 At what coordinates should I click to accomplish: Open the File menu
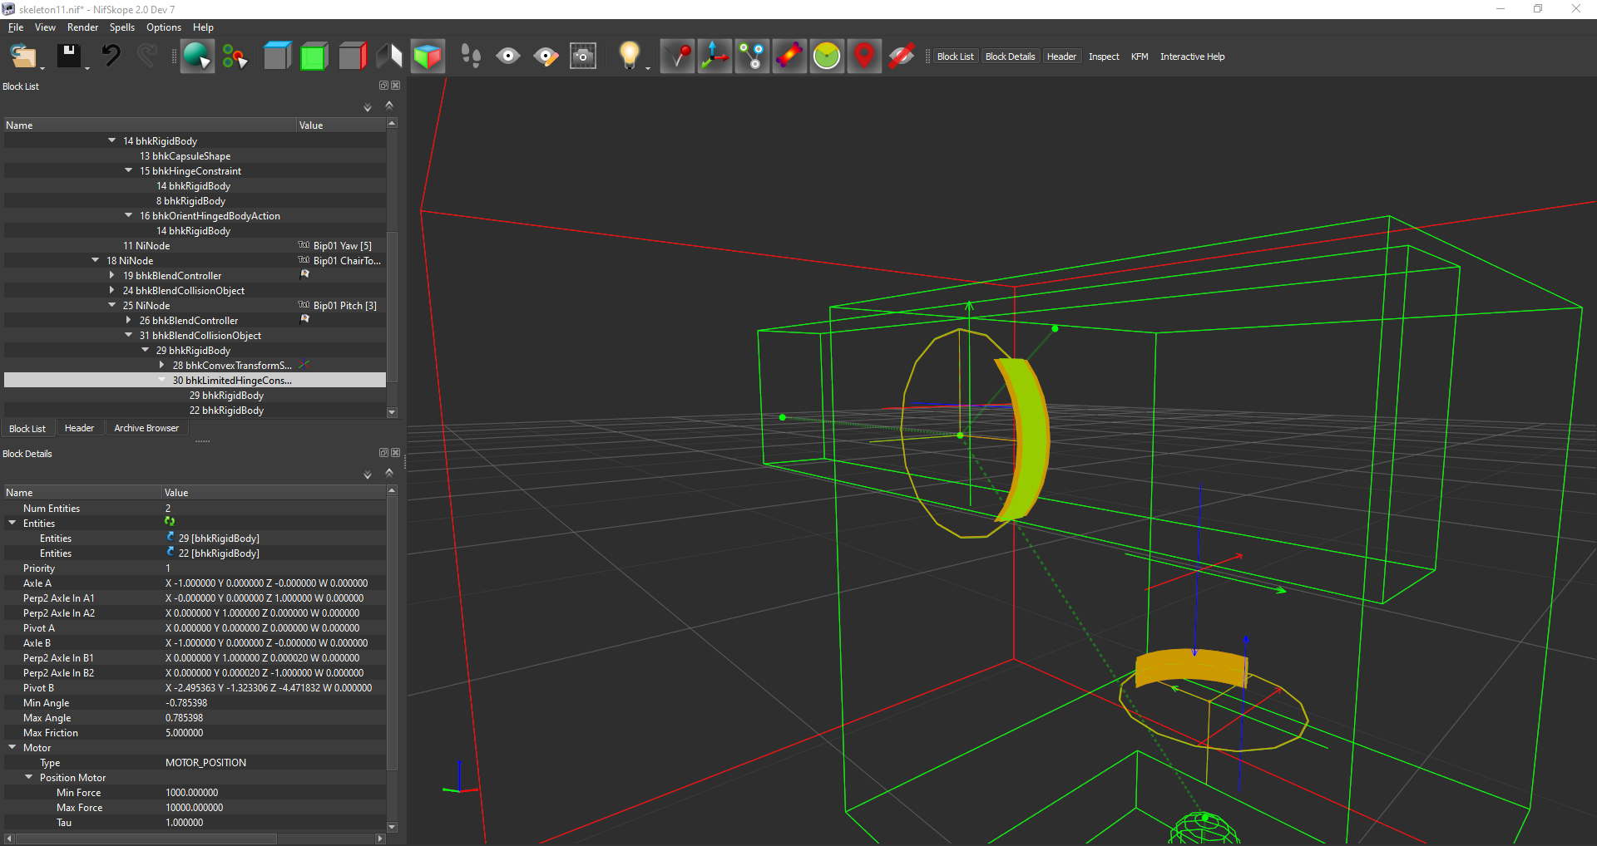pyautogui.click(x=16, y=27)
